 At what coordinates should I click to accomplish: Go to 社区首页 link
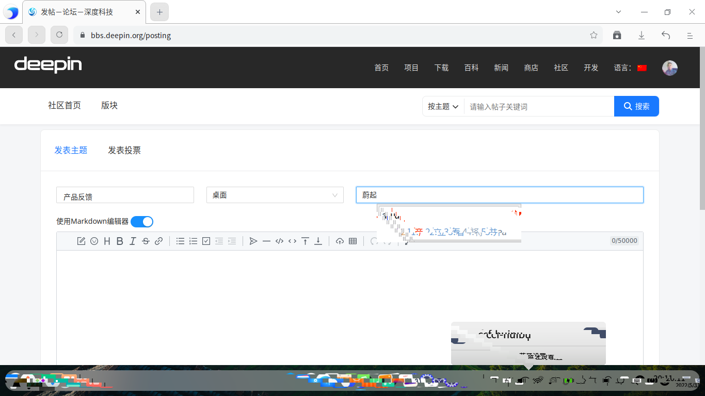(63, 105)
